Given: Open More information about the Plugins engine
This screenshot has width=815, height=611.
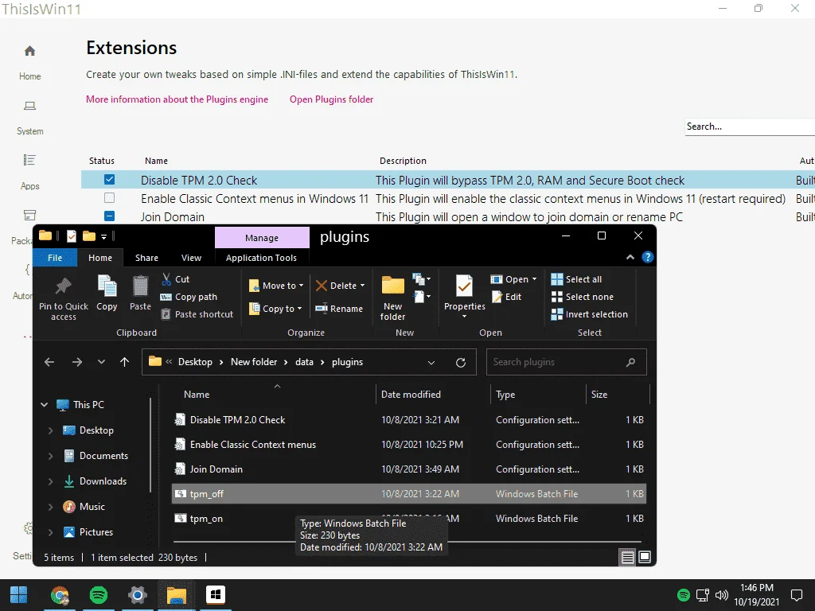Looking at the screenshot, I should (177, 99).
